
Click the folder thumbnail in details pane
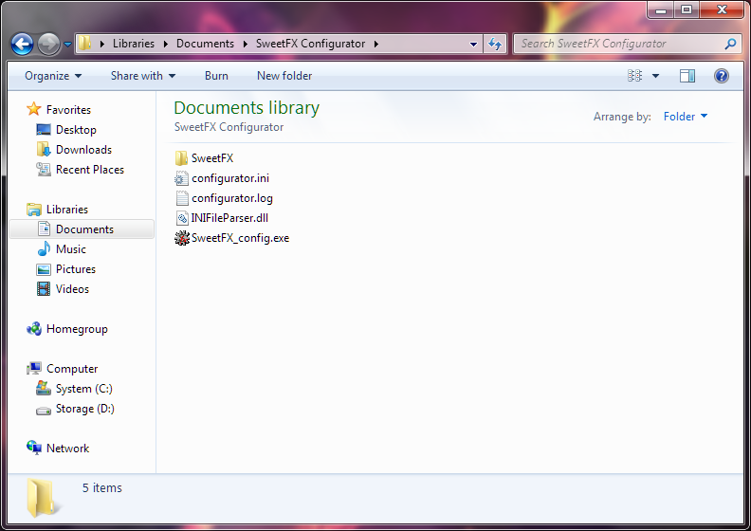[42, 498]
